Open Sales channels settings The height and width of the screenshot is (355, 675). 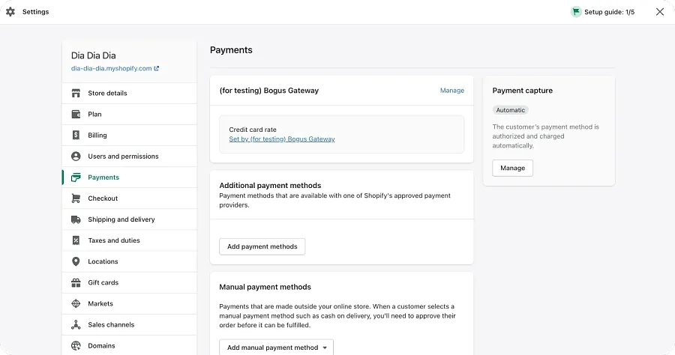pos(129,324)
